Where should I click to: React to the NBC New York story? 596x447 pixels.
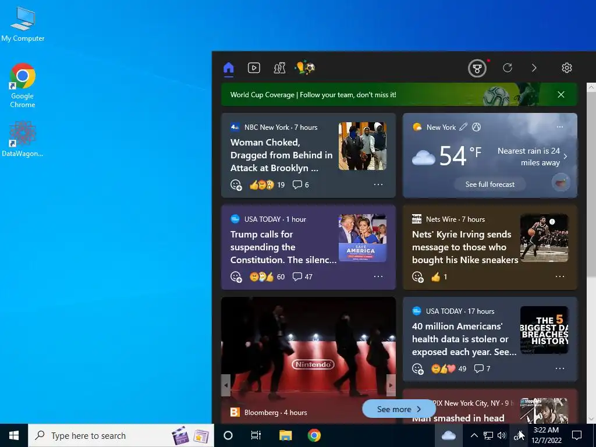point(236,185)
